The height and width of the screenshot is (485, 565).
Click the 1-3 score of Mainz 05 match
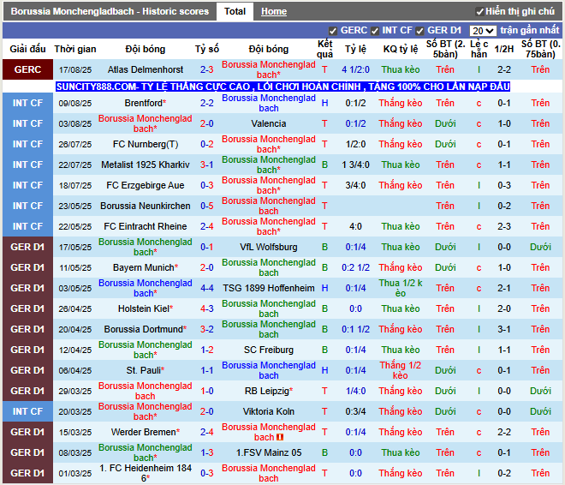(x=207, y=452)
